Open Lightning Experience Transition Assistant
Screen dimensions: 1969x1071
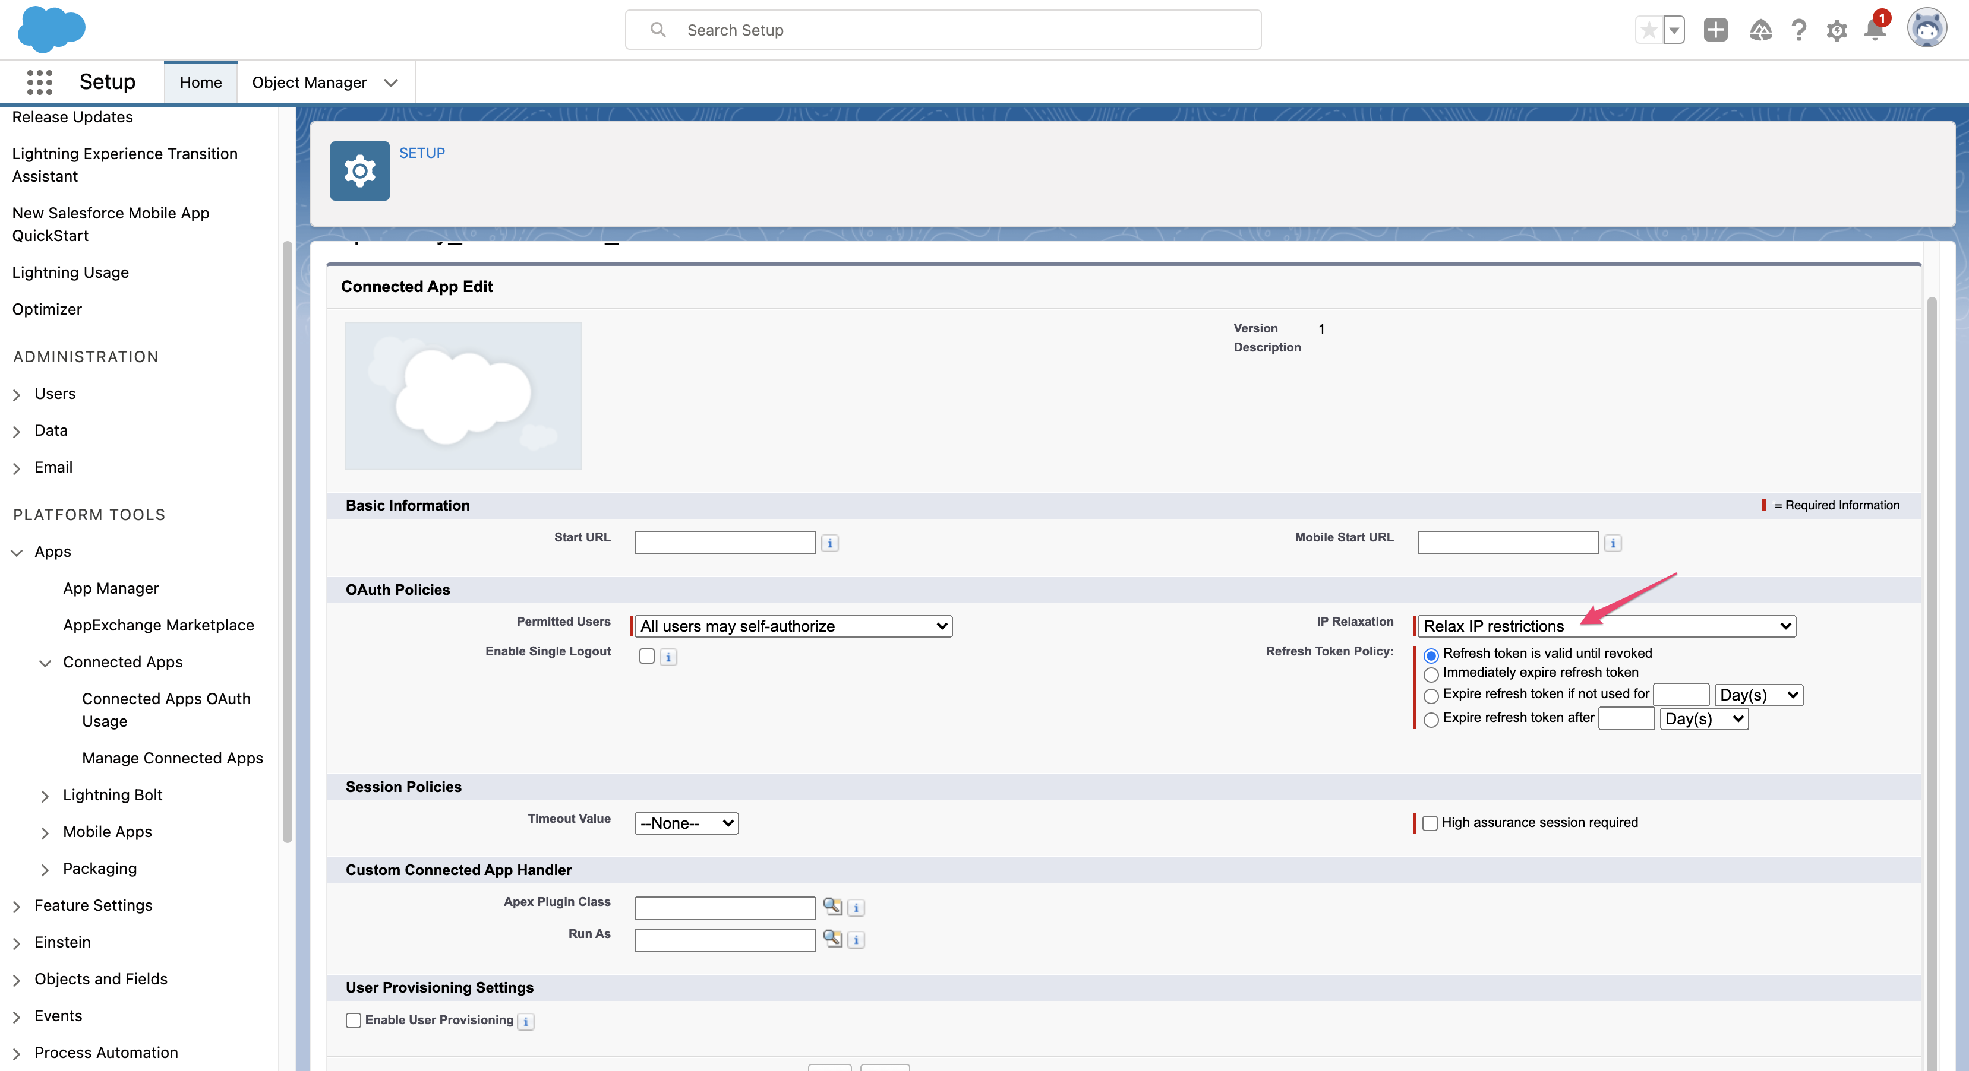[125, 165]
